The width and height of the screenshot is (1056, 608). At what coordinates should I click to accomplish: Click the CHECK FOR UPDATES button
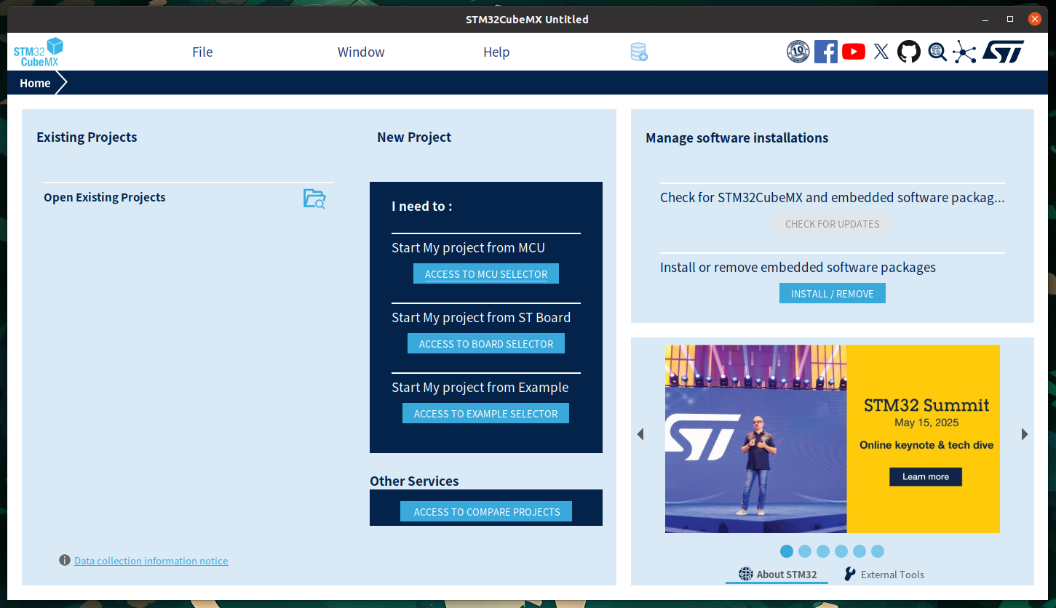[833, 223]
